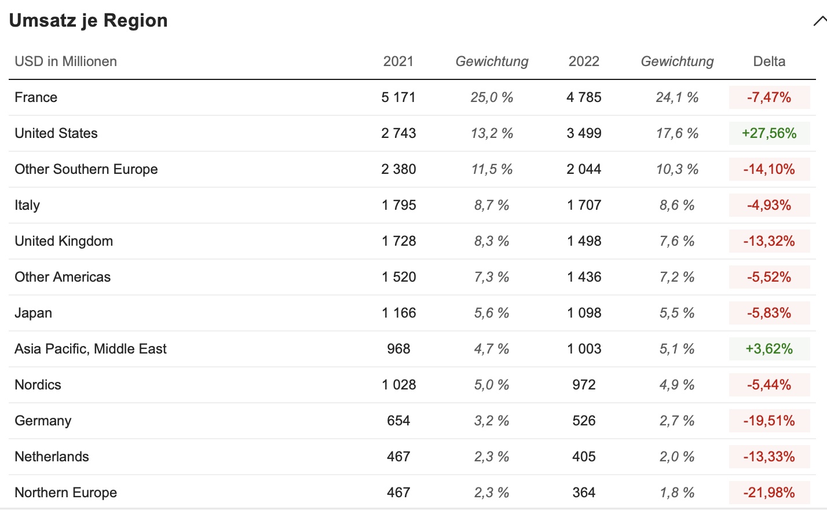Screen dimensions: 827x510
Task: Click France's 2021 revenue value 5 171
Action: pyautogui.click(x=398, y=97)
